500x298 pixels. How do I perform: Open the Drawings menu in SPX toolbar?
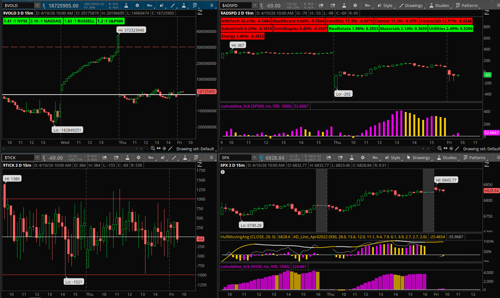pyautogui.click(x=419, y=158)
